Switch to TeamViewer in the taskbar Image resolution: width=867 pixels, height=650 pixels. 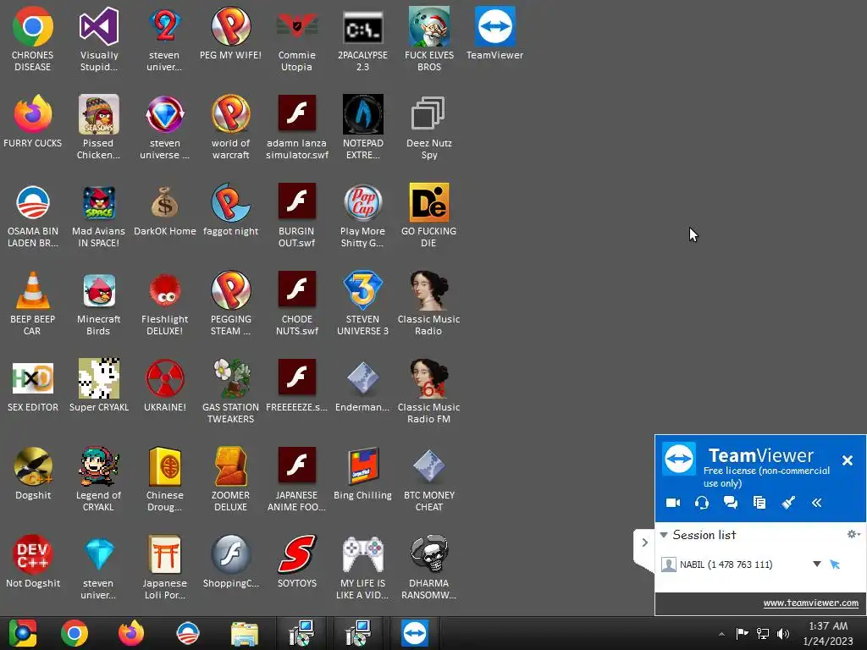click(x=415, y=633)
